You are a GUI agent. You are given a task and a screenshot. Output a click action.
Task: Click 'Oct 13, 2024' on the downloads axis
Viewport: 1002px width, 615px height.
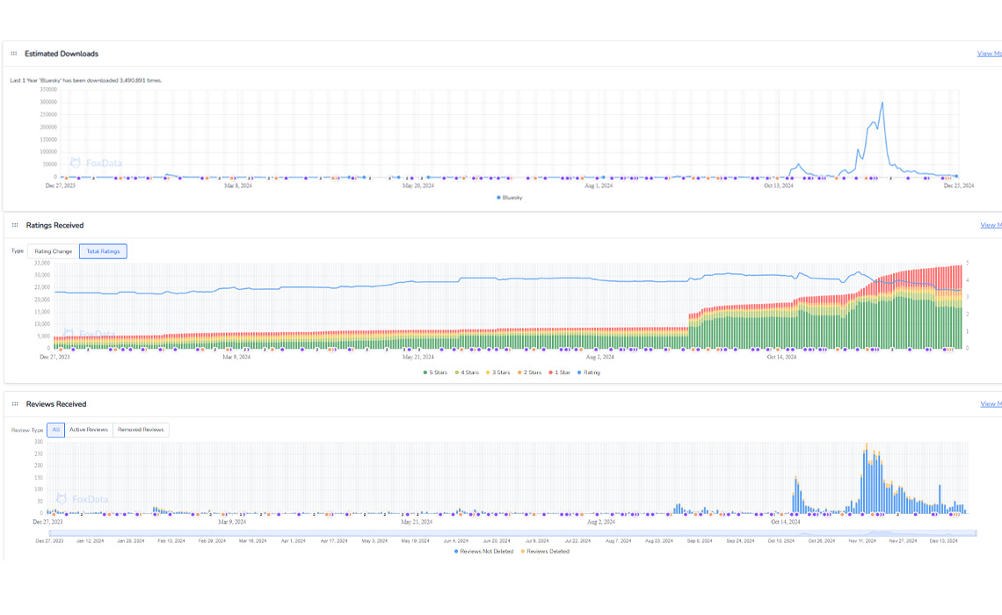click(x=779, y=186)
